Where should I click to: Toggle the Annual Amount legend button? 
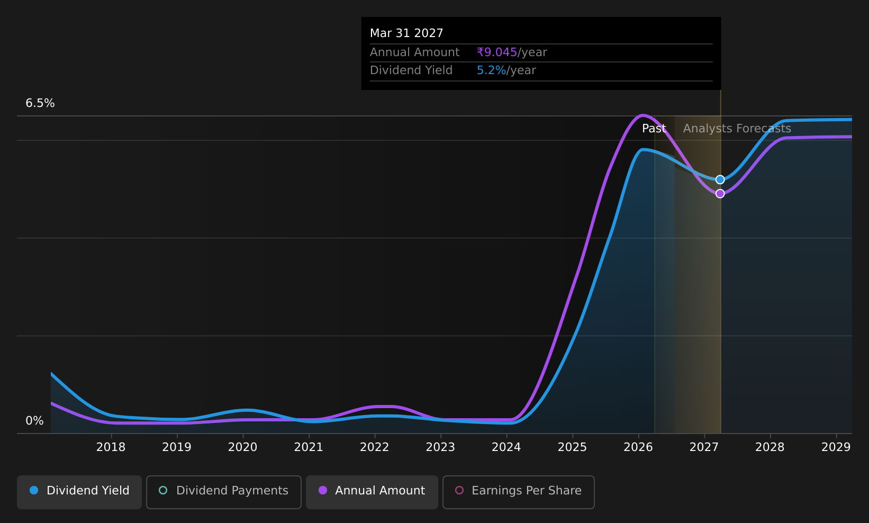[372, 492]
